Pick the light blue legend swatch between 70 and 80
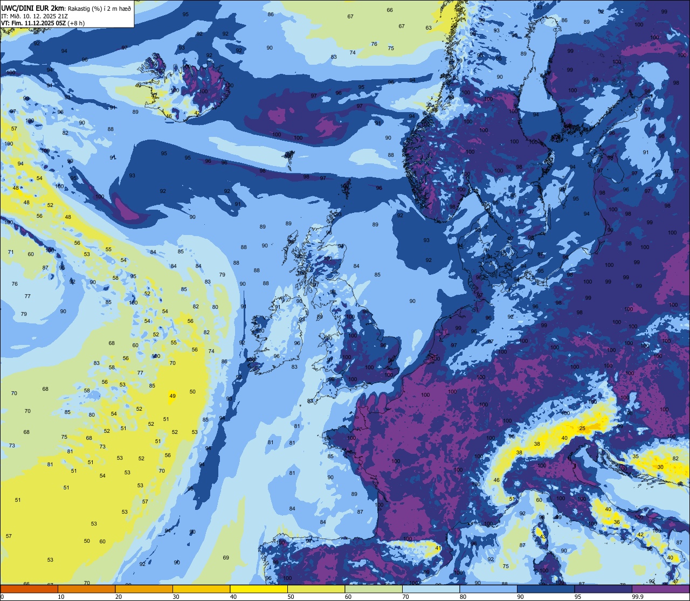This screenshot has width=690, height=601. pos(431,589)
